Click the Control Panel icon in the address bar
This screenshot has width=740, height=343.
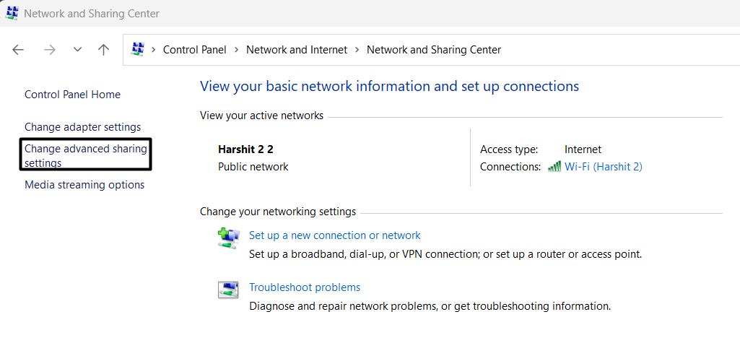coord(137,50)
